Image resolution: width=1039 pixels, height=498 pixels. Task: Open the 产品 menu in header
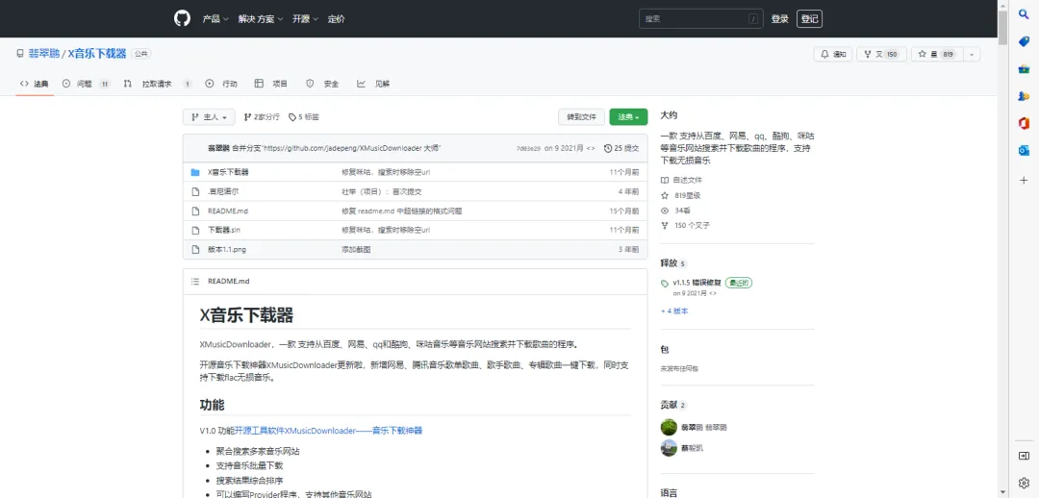coord(215,19)
